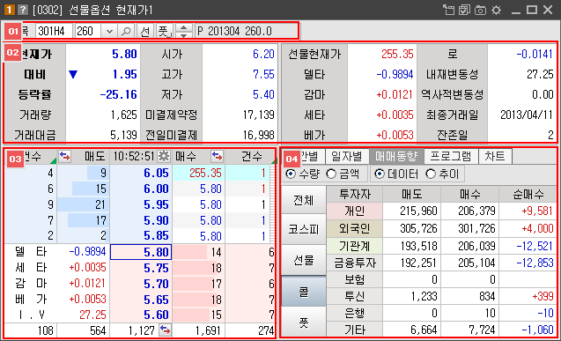561x341 pixels.
Task: Click the question mark help icon
Action: pos(23,10)
